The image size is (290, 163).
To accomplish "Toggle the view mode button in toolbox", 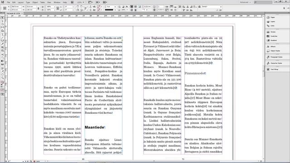I will coord(2,94).
